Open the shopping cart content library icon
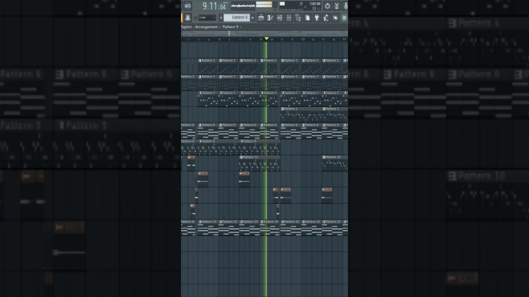The image size is (529, 297). point(344,18)
